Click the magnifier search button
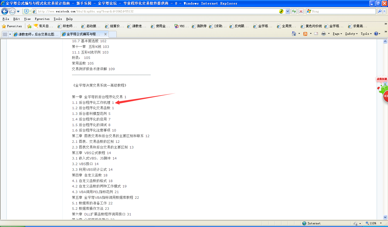The width and height of the screenshot is (388, 227). click(380, 11)
